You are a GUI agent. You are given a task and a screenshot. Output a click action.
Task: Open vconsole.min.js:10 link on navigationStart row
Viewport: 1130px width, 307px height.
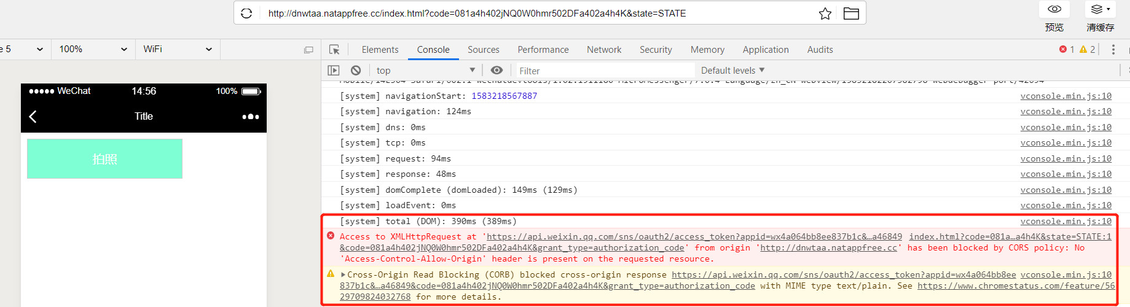click(x=1065, y=96)
